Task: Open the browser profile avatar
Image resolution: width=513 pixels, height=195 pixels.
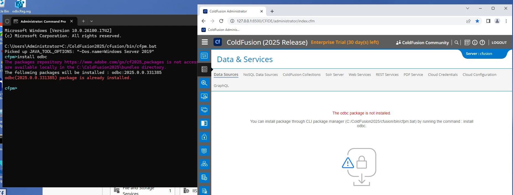Action: (497, 21)
